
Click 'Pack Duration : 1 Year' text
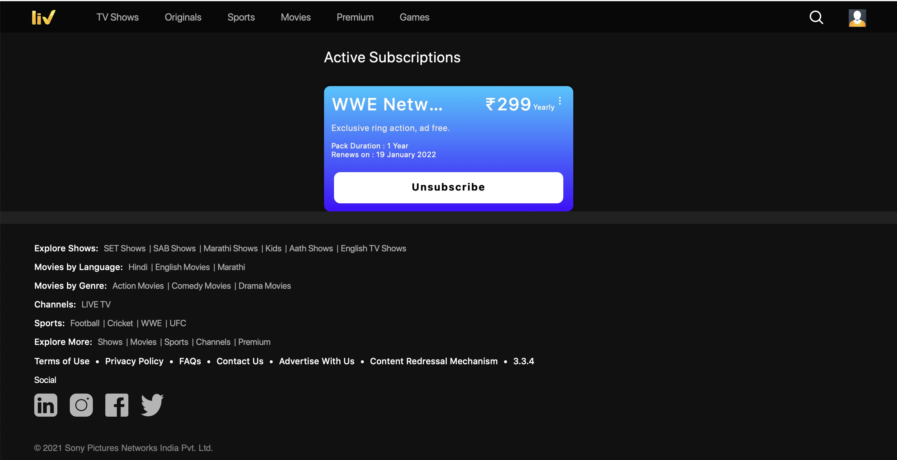click(370, 146)
